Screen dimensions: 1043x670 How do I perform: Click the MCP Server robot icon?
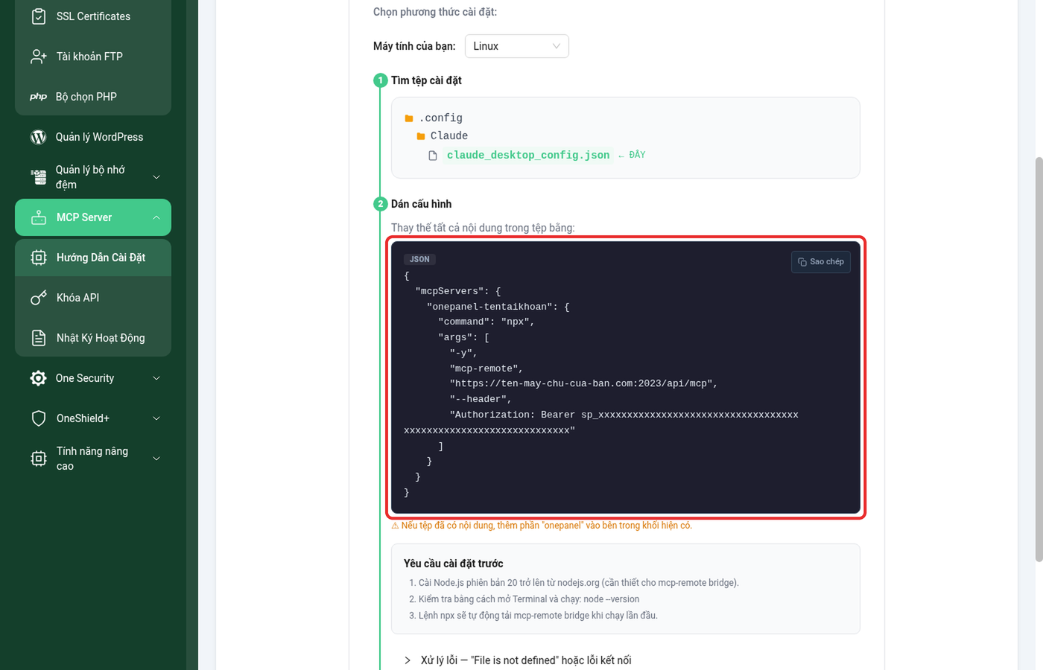click(39, 217)
